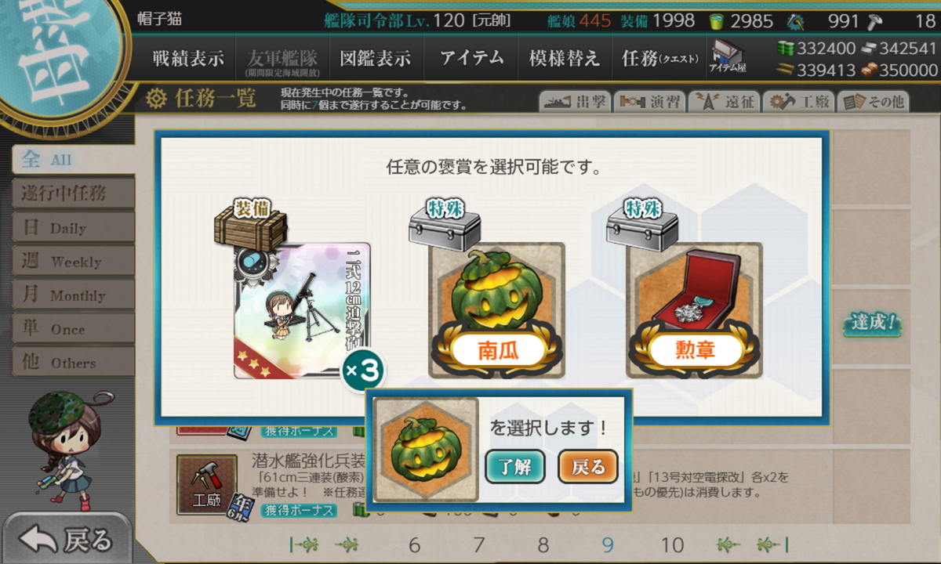Filter quests by 工廠 arsenal tab
The width and height of the screenshot is (941, 564).
pyautogui.click(x=797, y=102)
